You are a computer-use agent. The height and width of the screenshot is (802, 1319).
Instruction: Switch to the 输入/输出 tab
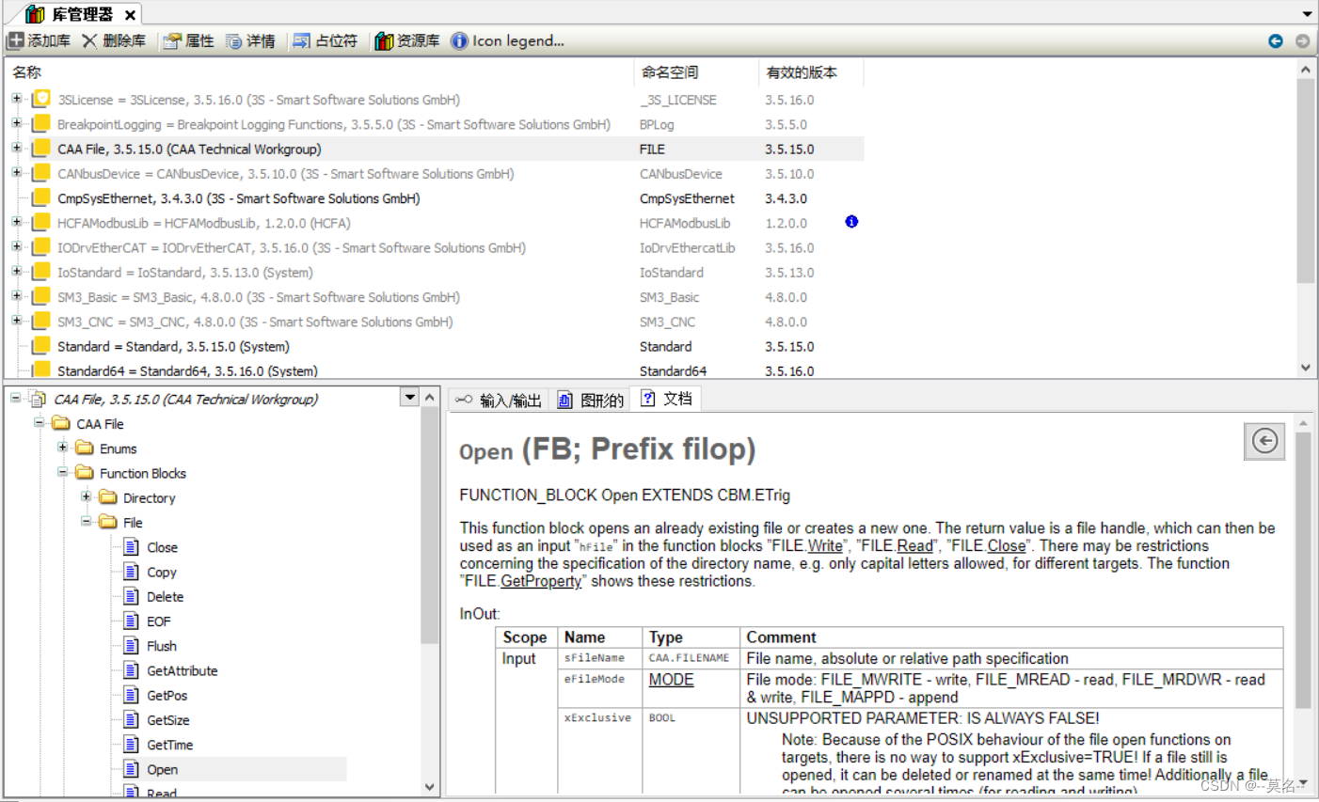pyautogui.click(x=499, y=401)
